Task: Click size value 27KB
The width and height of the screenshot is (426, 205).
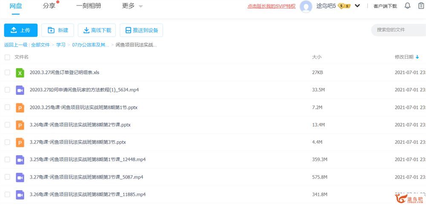Action: pyautogui.click(x=317, y=73)
